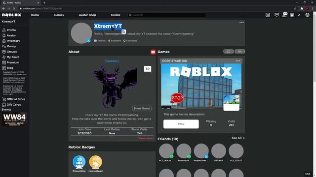Click the Roblox logo in the header
Viewport: 316px width, 177px height.
point(11,15)
